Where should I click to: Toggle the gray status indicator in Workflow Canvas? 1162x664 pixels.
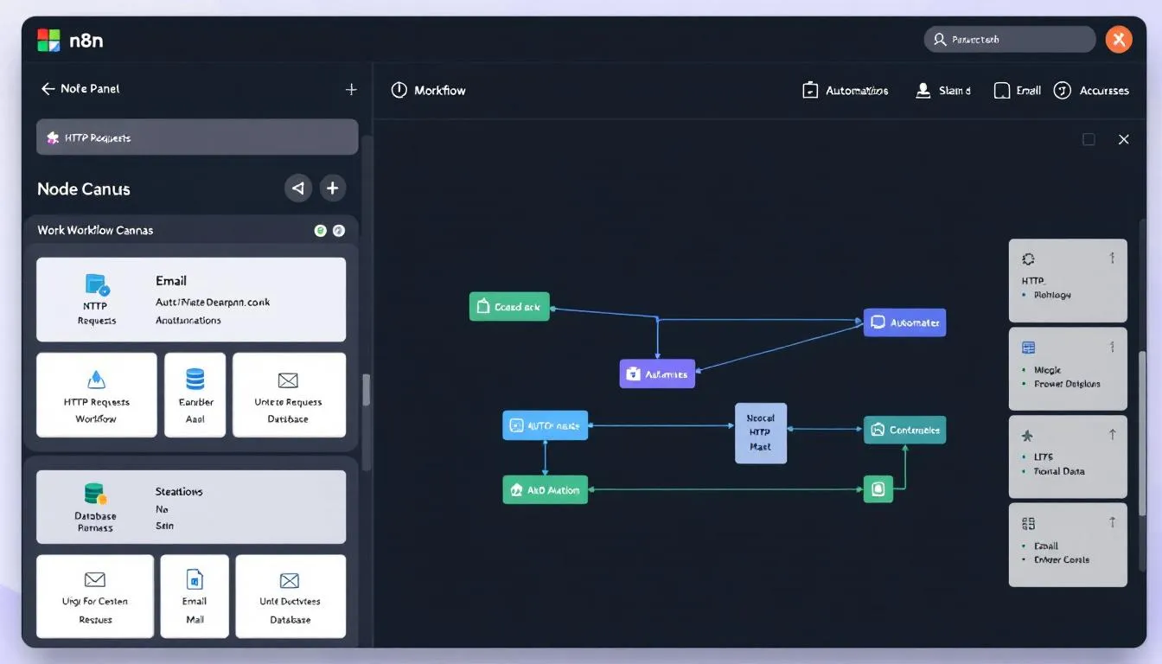339,231
